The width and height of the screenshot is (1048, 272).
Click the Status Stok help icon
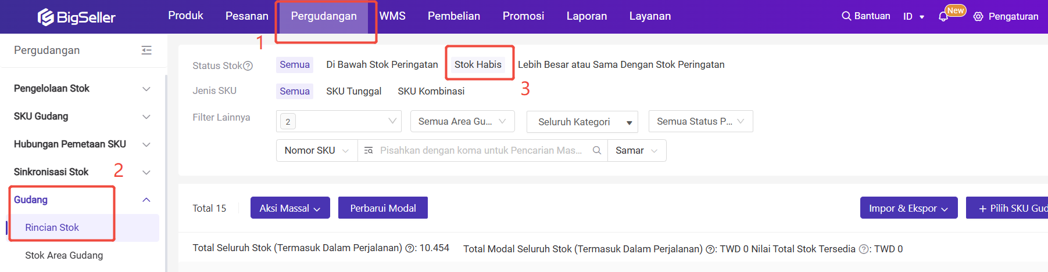click(x=248, y=66)
